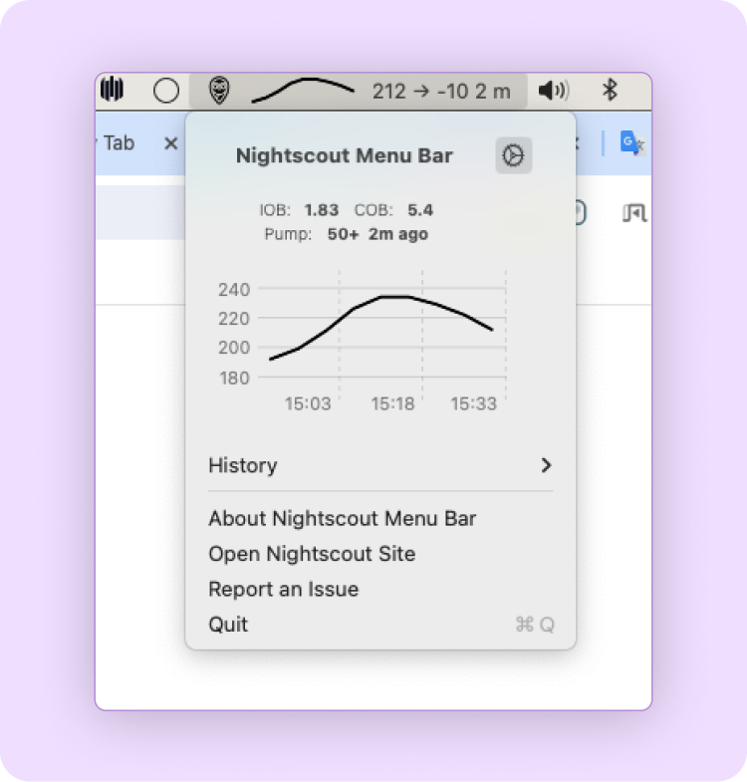This screenshot has height=782, width=747.
Task: Expand the History submenu
Action: pos(243,465)
